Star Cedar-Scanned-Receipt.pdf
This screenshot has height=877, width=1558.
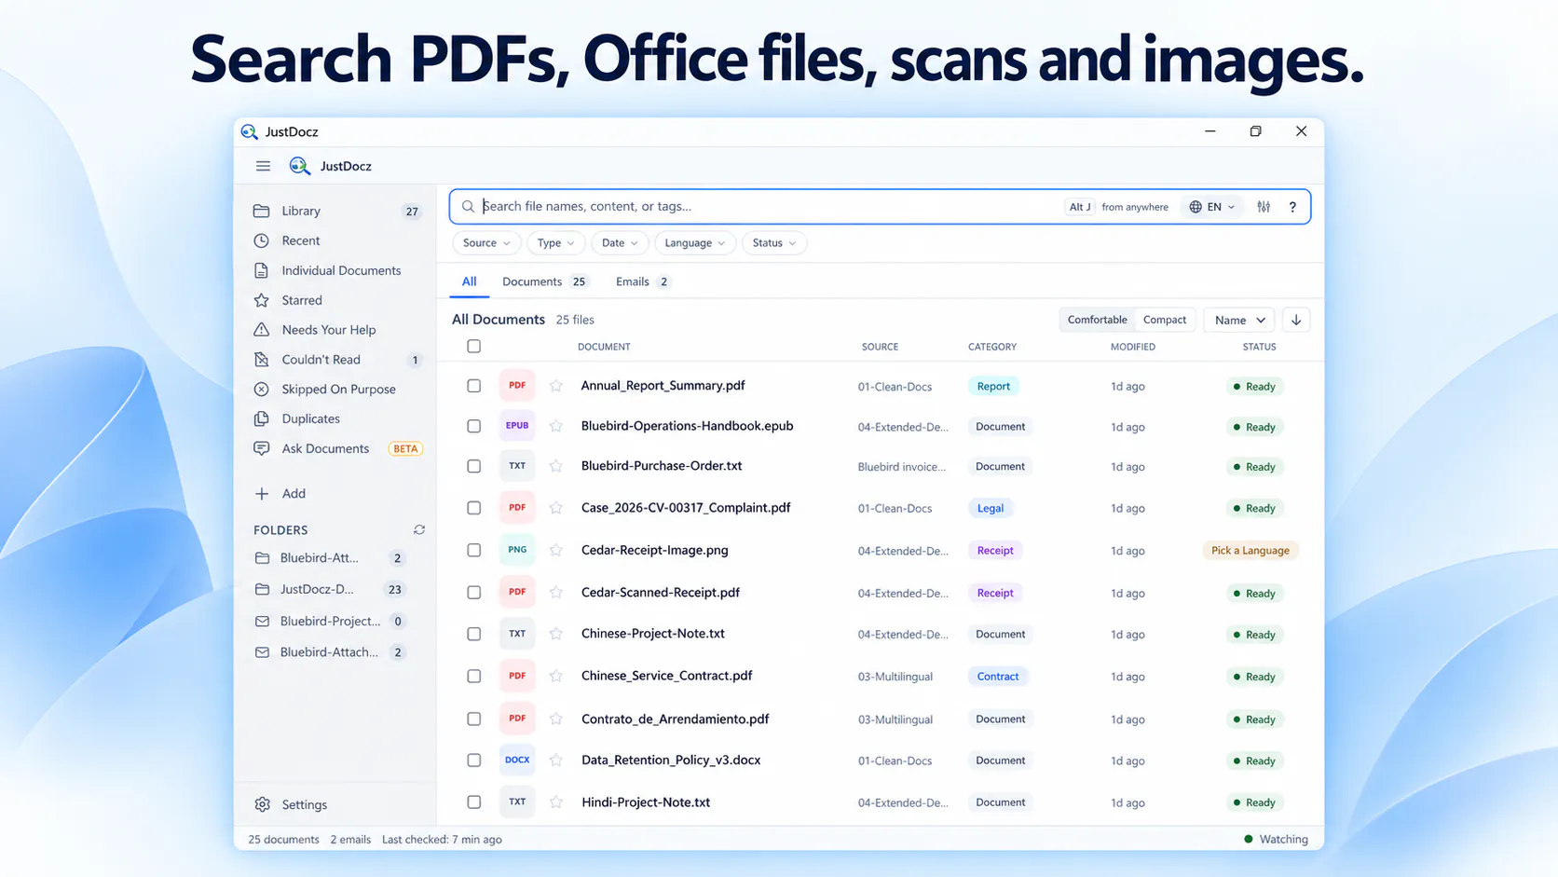556,593
